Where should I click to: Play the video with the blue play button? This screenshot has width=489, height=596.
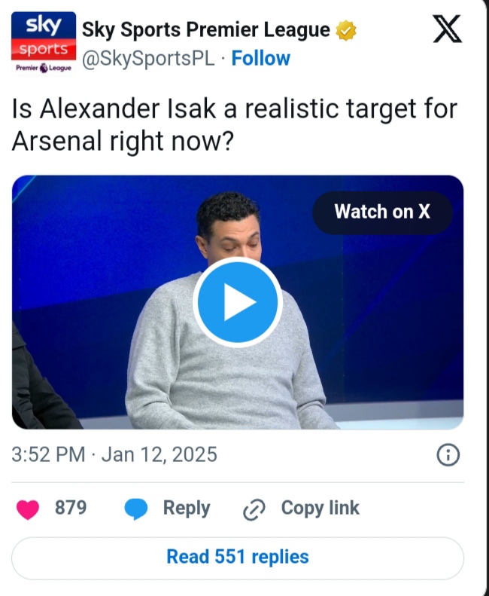click(237, 302)
